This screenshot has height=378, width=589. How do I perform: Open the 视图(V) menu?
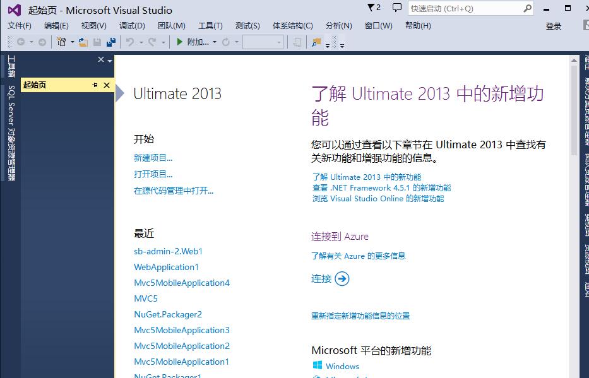pos(94,25)
